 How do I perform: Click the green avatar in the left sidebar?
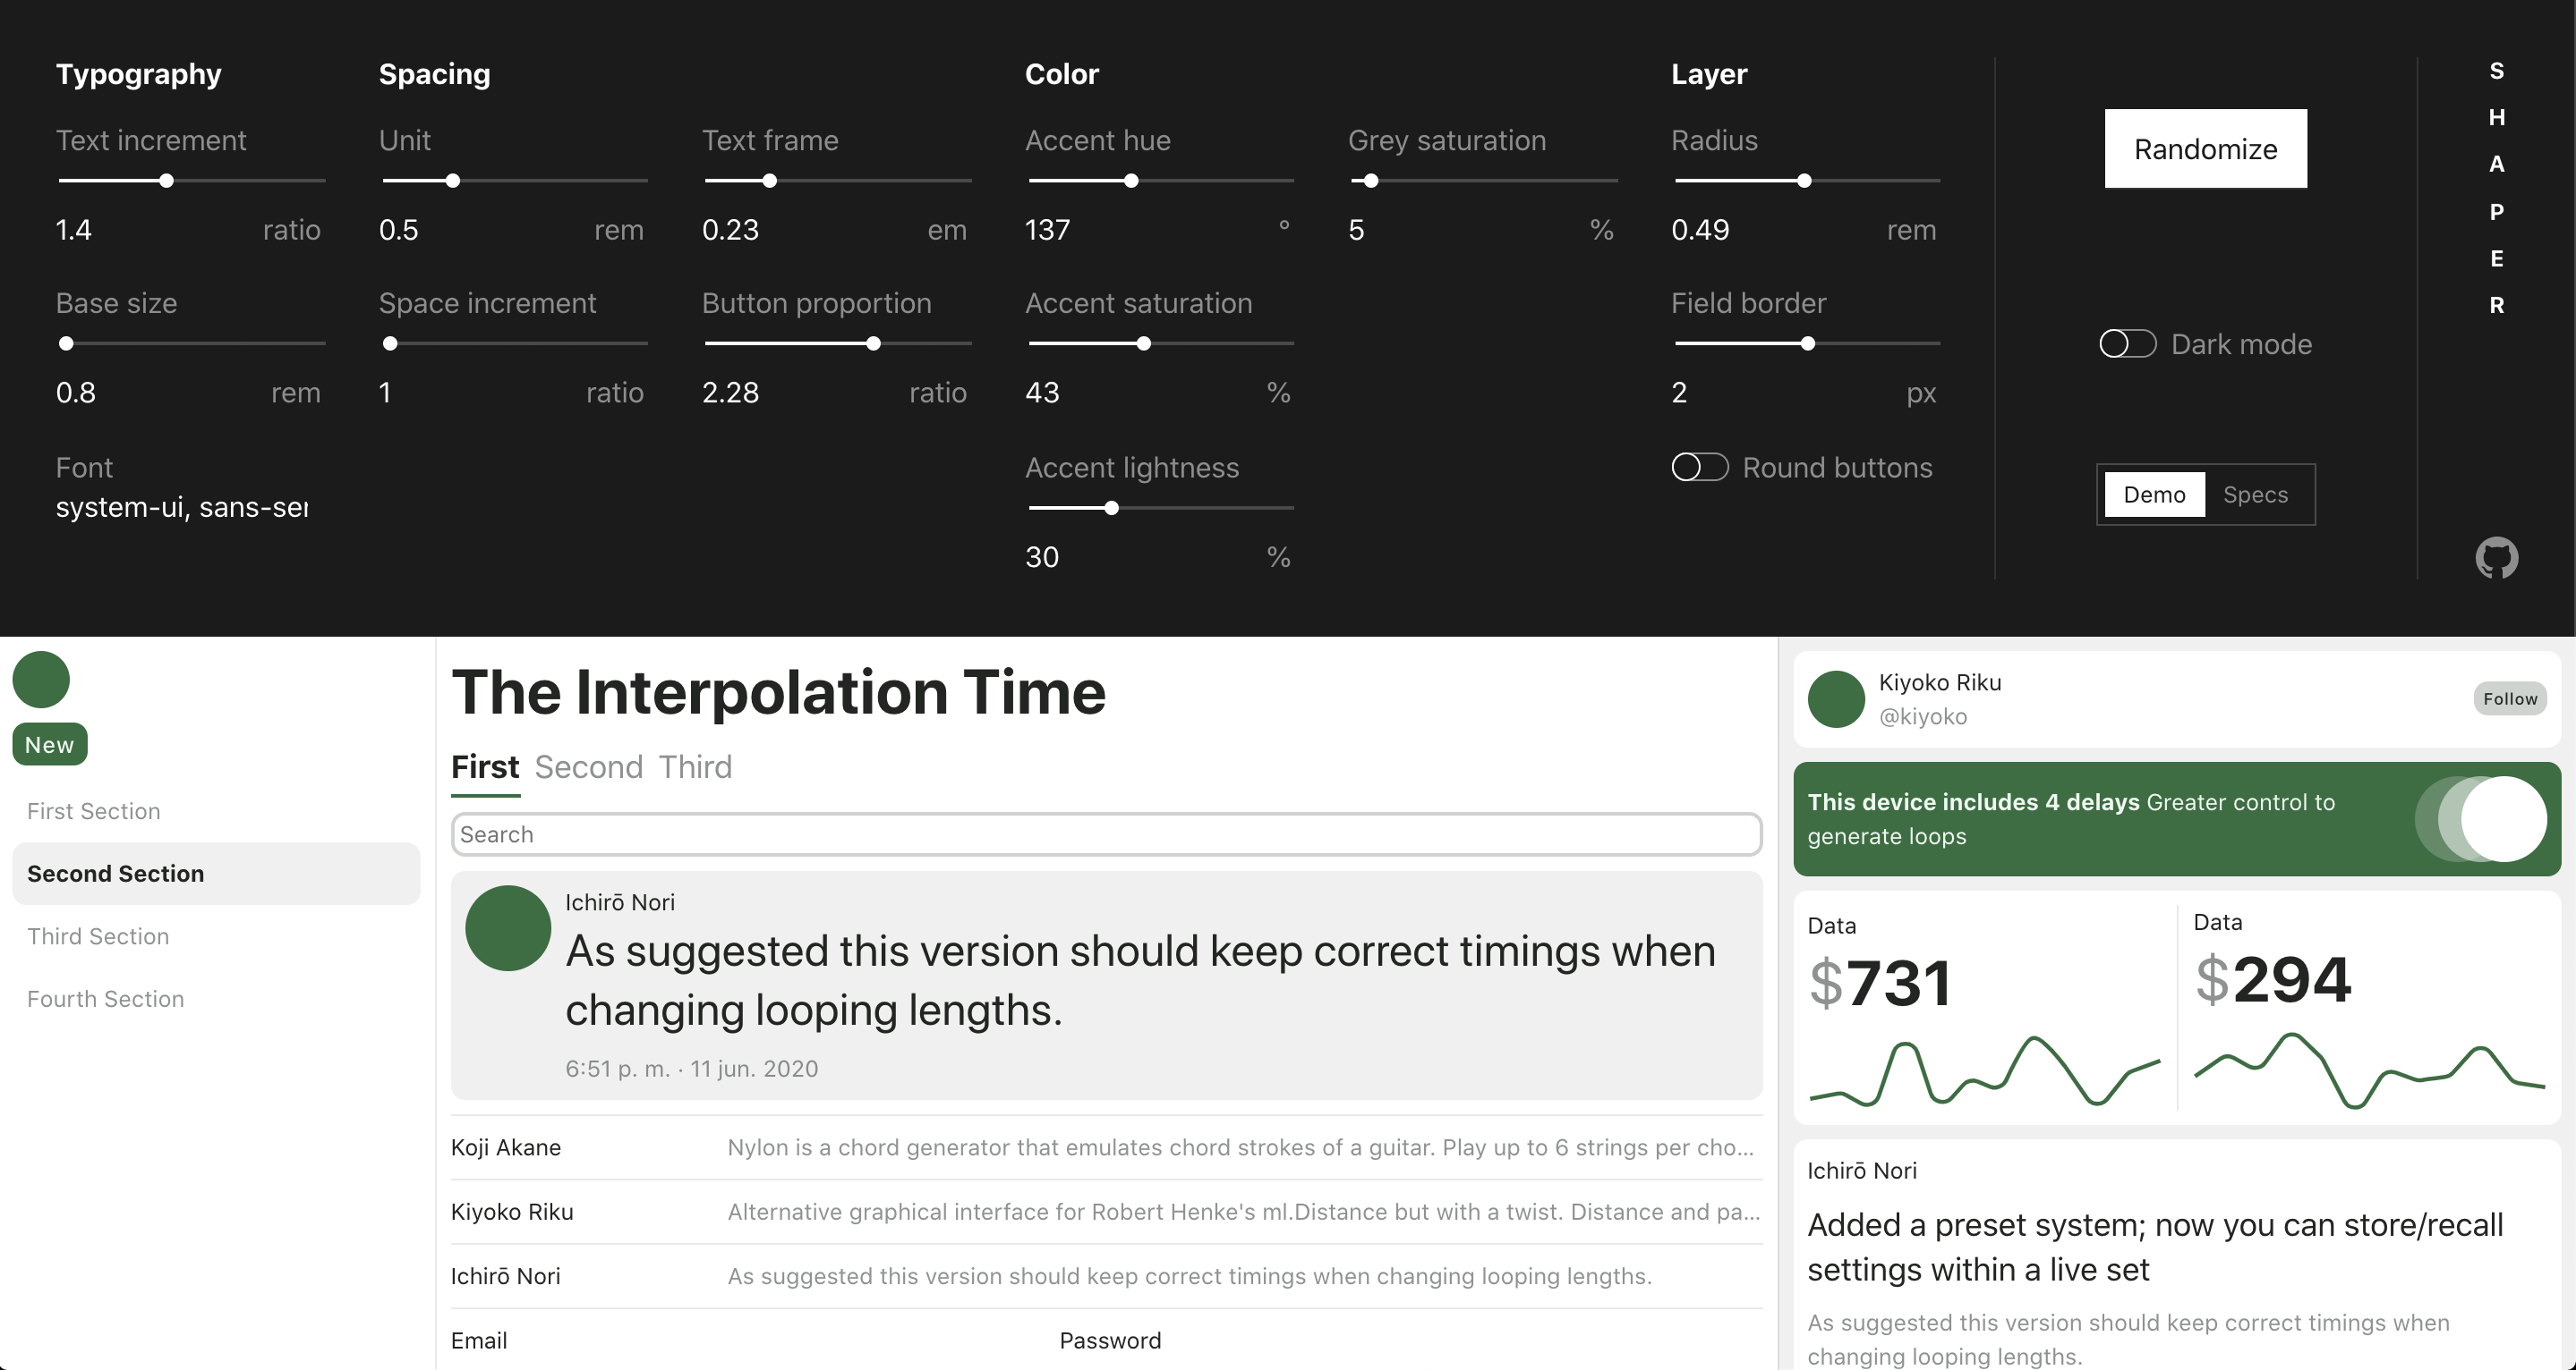[41, 681]
